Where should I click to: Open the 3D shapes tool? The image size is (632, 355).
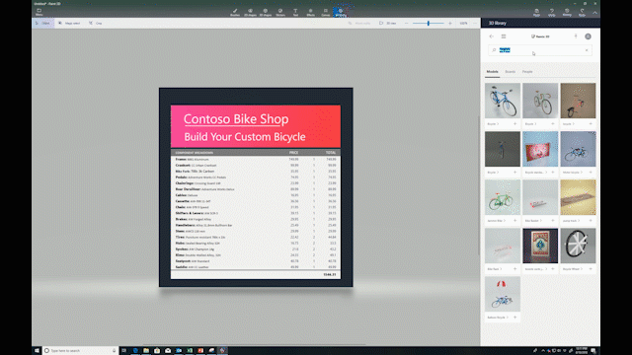pyautogui.click(x=266, y=13)
